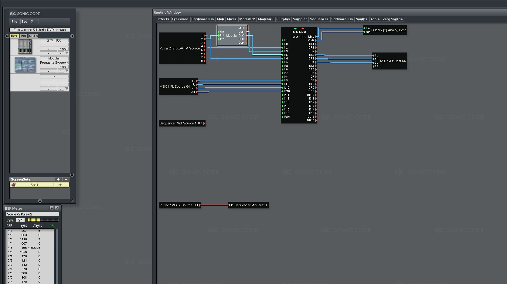Click the collapse arrow left of Dev tab
Viewport: 507px width, 284px height.
[7, 36]
